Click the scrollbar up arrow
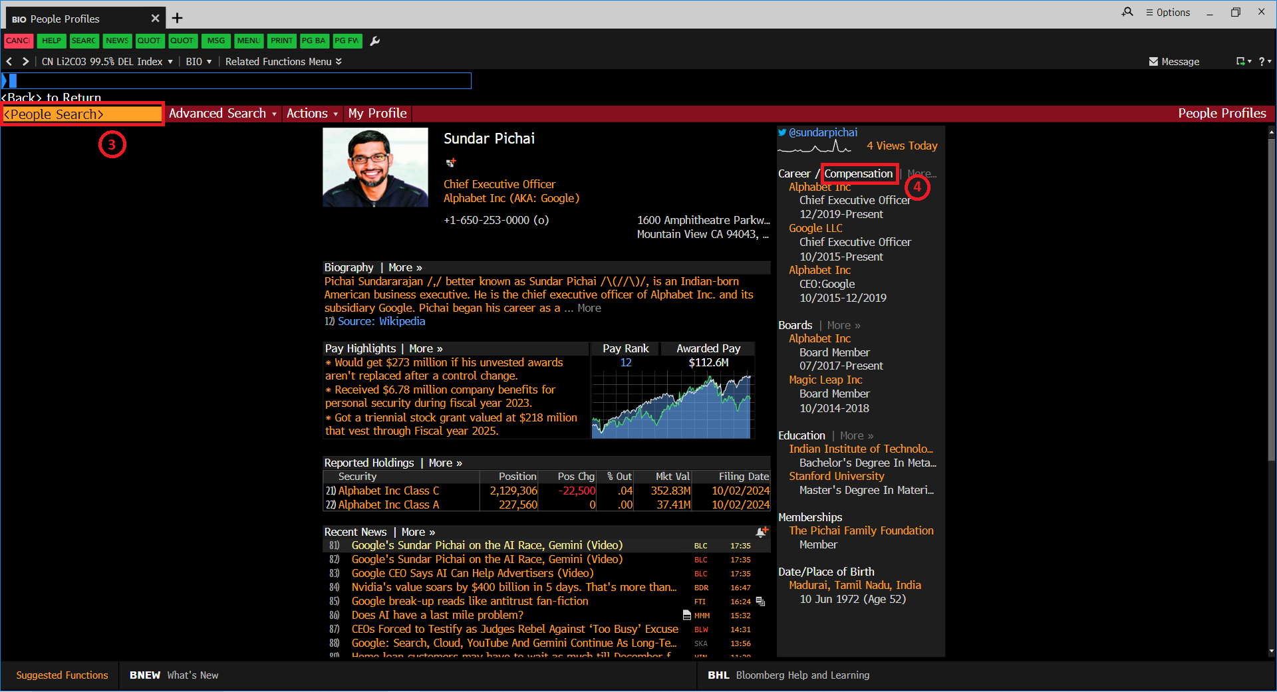Viewport: 1277px width, 692px height. point(1272,132)
